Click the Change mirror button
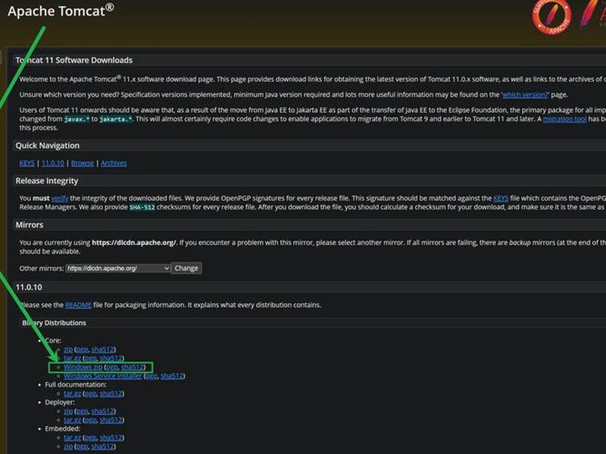 (186, 269)
